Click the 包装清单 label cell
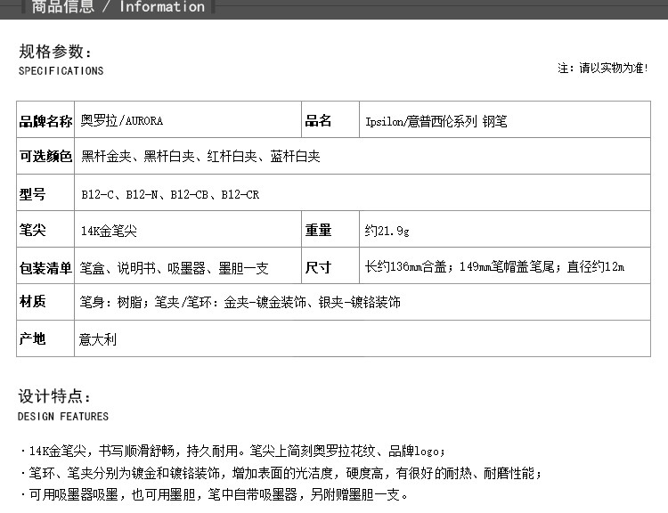This screenshot has width=668, height=513. pos(45,266)
